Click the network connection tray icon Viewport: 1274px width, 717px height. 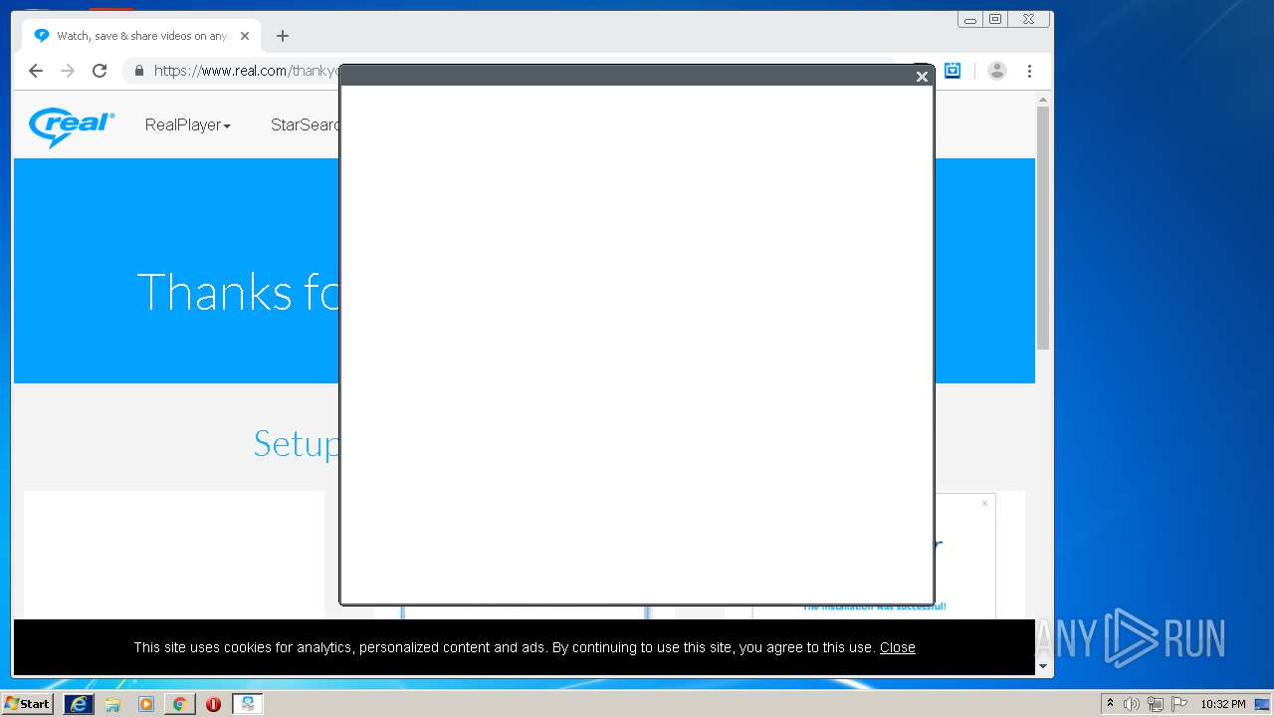pos(1155,704)
